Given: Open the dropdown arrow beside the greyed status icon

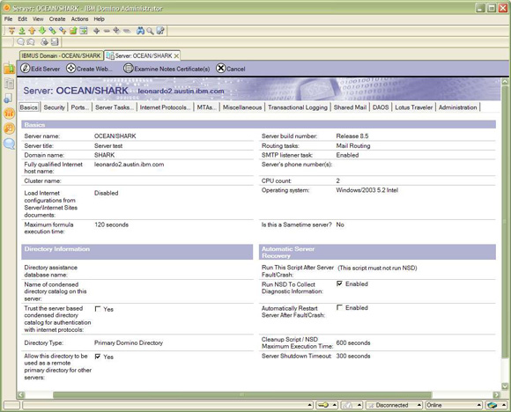Looking at the screenshot, I should point(359,405).
